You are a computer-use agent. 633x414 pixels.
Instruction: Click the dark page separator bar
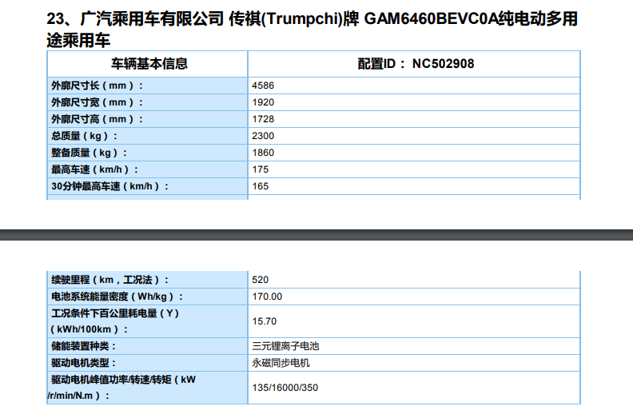point(316,235)
